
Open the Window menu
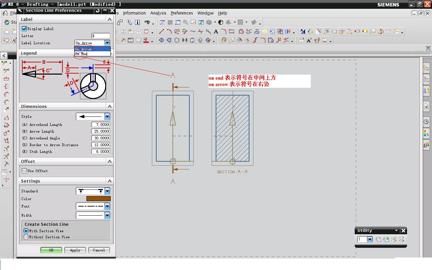click(206, 13)
